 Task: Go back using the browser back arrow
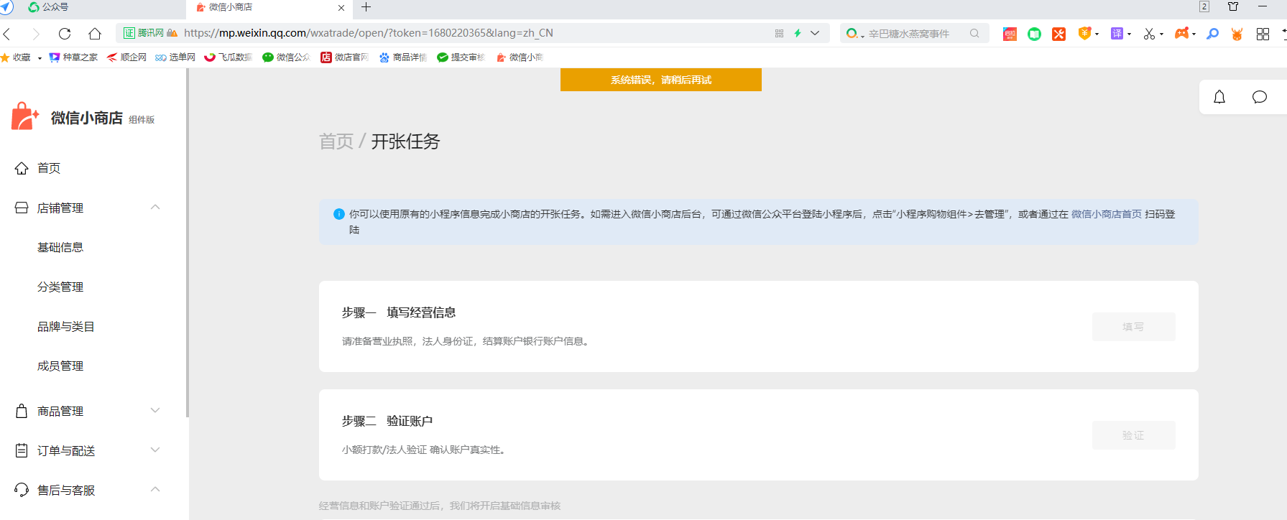coord(7,34)
